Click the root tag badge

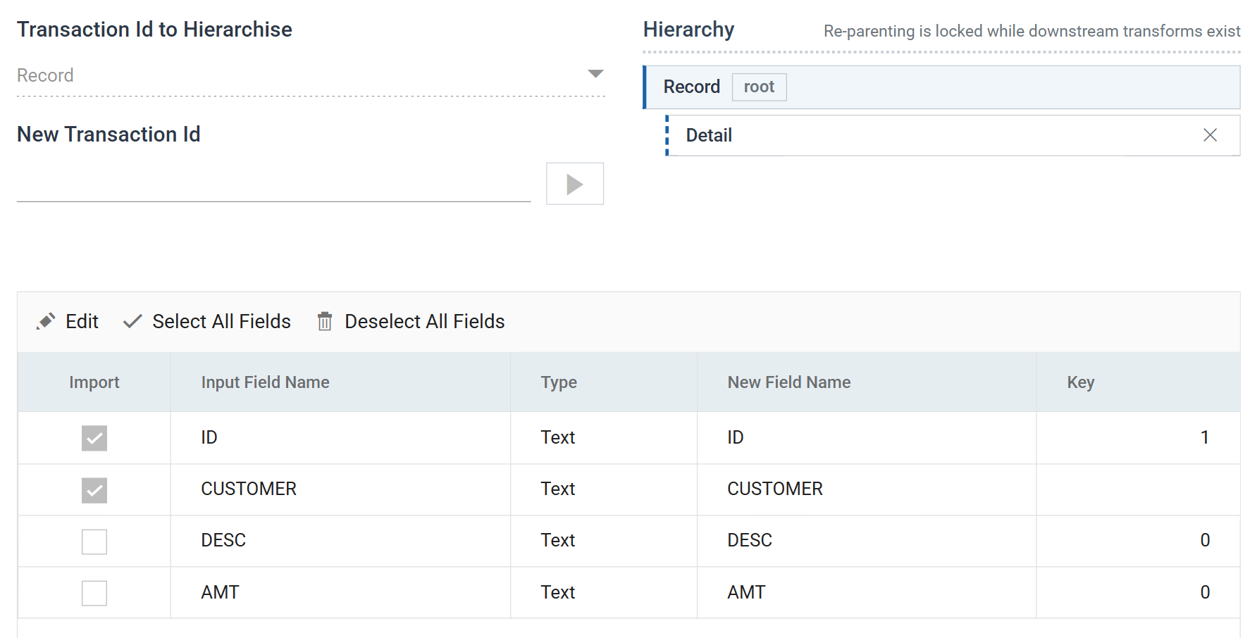759,87
